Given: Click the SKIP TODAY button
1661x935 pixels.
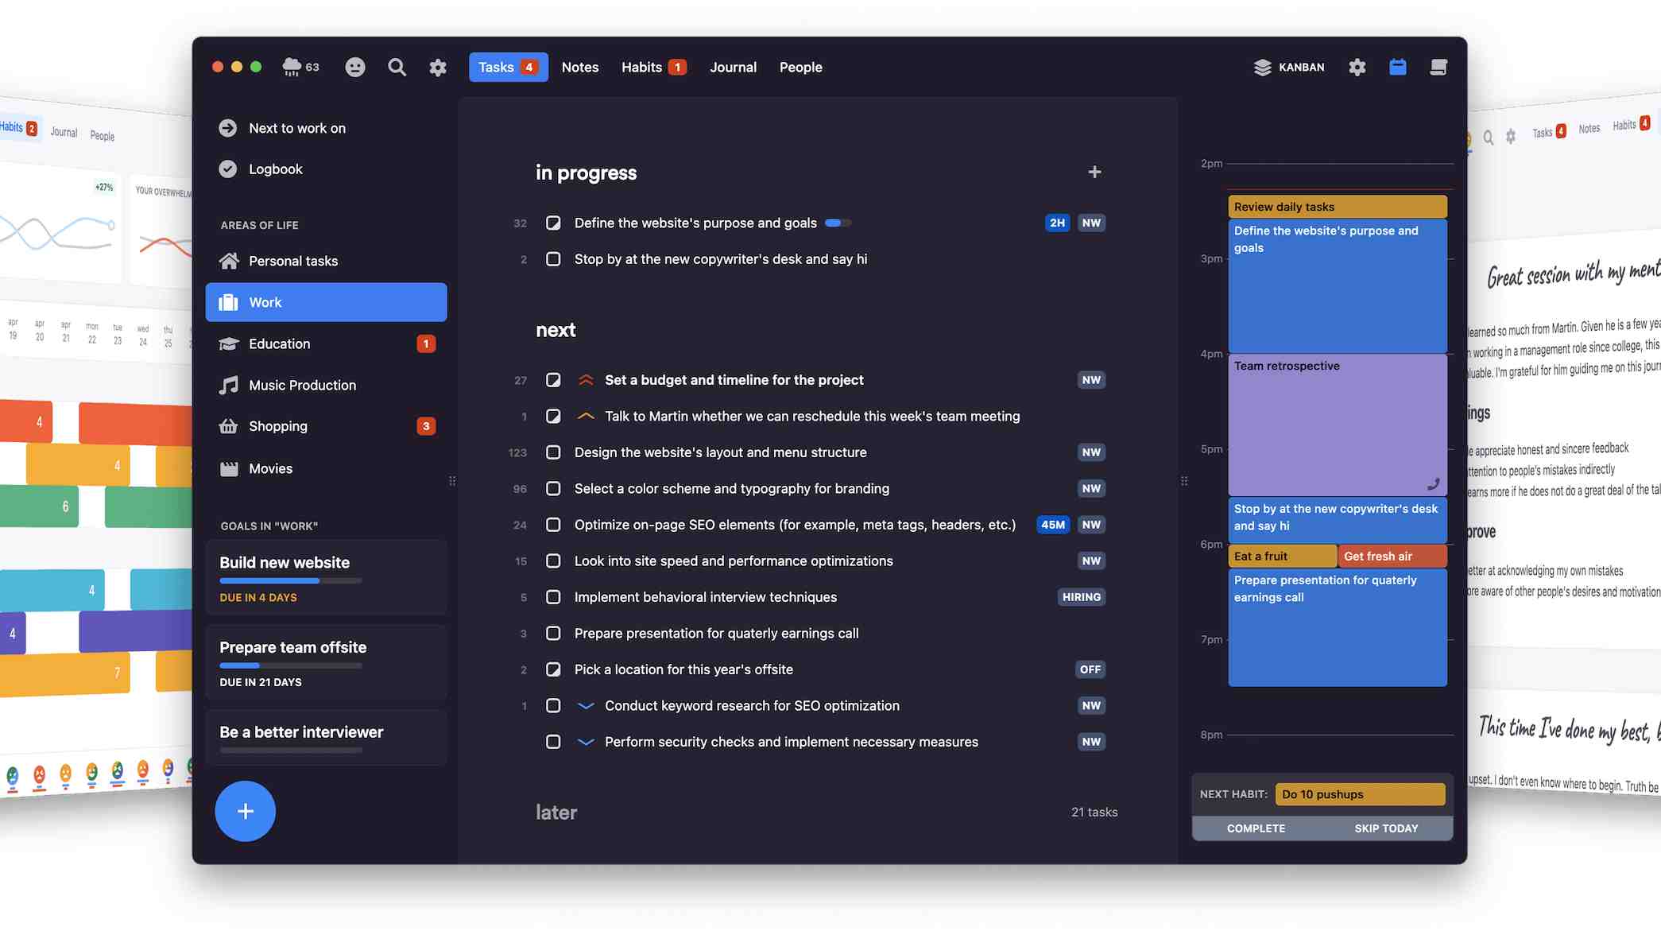Looking at the screenshot, I should tap(1386, 828).
